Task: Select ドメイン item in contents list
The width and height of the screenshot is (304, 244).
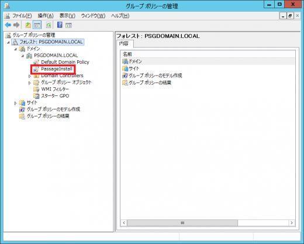Action: (x=135, y=61)
